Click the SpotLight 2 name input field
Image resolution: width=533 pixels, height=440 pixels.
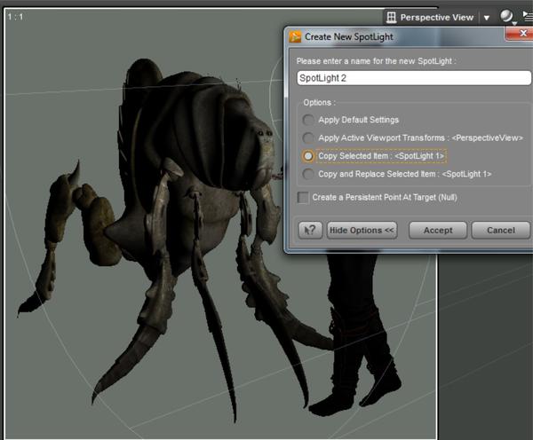pyautogui.click(x=414, y=78)
